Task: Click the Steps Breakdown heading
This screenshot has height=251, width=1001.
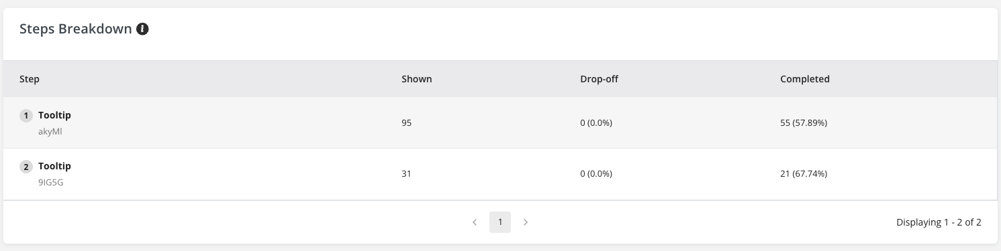Action: click(76, 29)
